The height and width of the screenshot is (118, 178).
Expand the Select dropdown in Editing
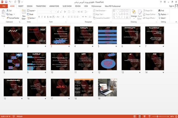click(x=163, y=18)
